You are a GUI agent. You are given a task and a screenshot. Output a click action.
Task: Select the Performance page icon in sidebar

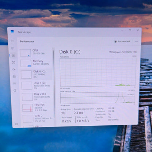(13, 56)
